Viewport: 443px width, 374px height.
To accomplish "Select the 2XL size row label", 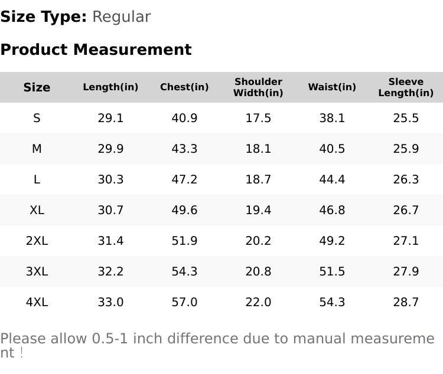I will tap(37, 241).
